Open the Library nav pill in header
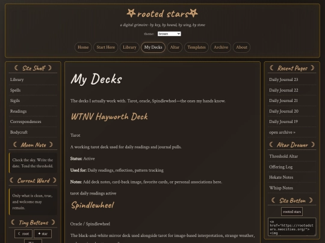The image size is (325, 243). pyautogui.click(x=129, y=47)
